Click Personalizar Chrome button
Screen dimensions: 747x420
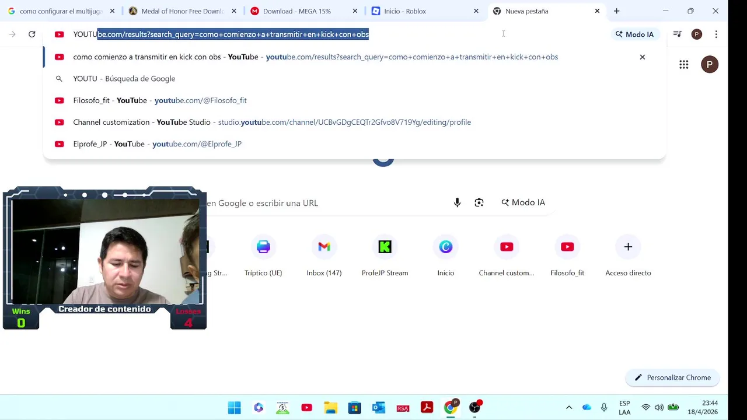click(672, 377)
